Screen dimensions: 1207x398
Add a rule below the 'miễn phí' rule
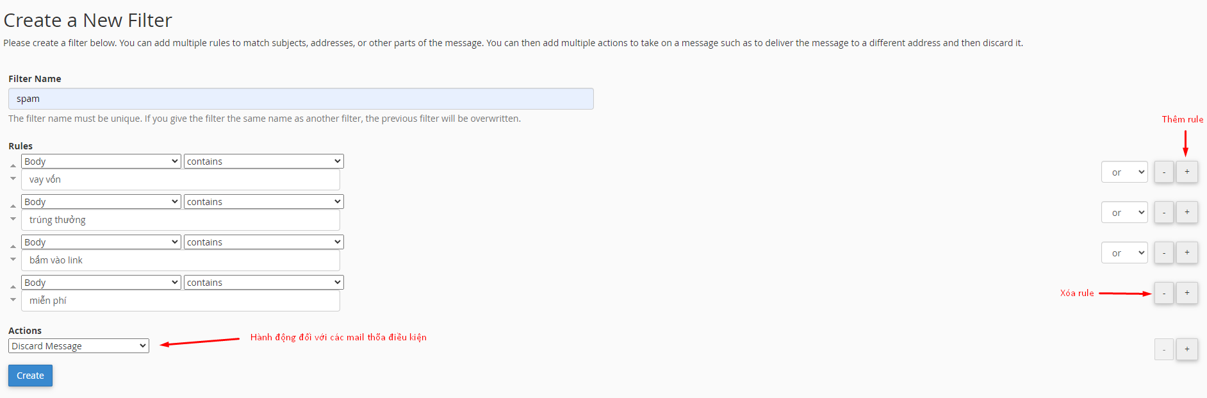pos(1186,293)
